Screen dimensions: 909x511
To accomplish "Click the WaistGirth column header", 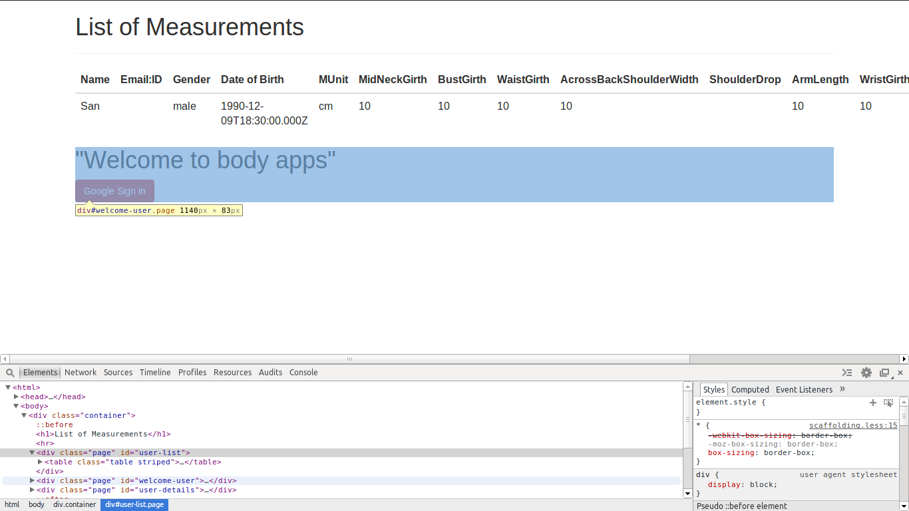I will (x=523, y=79).
